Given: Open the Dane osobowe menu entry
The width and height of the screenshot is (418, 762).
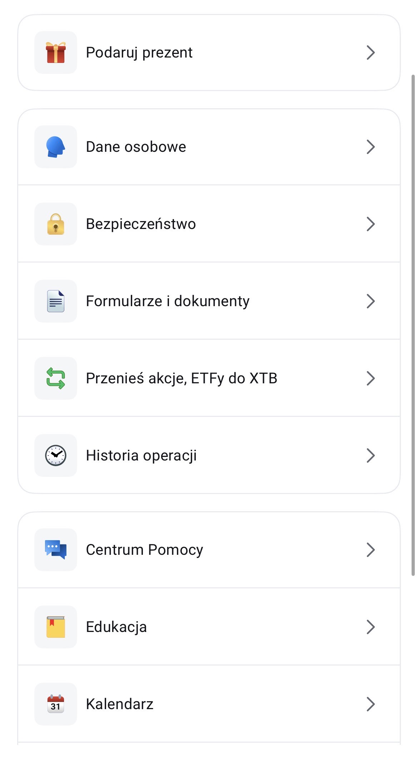Looking at the screenshot, I should [136, 147].
